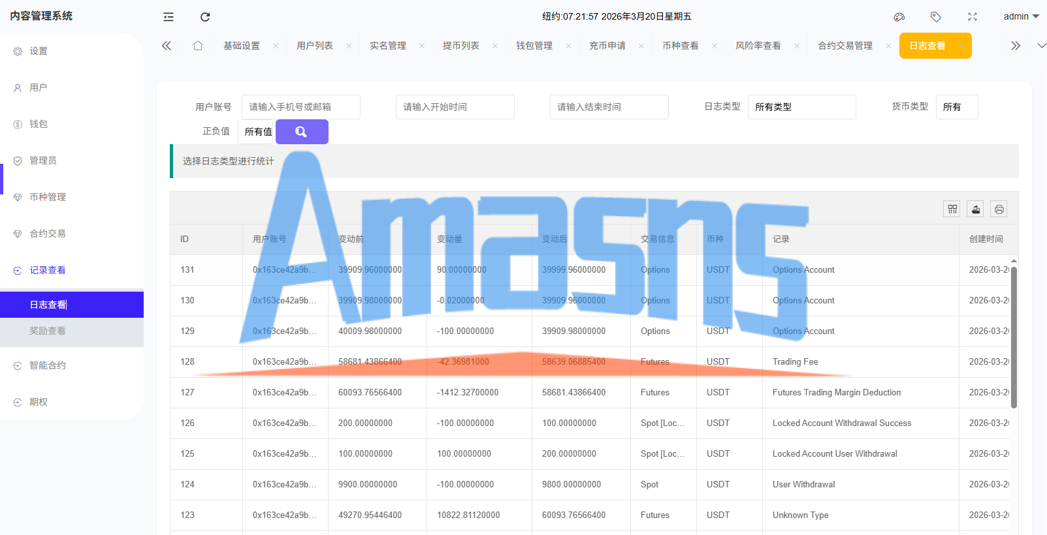Switch to the 合约交易管理 tab

pyautogui.click(x=845, y=46)
